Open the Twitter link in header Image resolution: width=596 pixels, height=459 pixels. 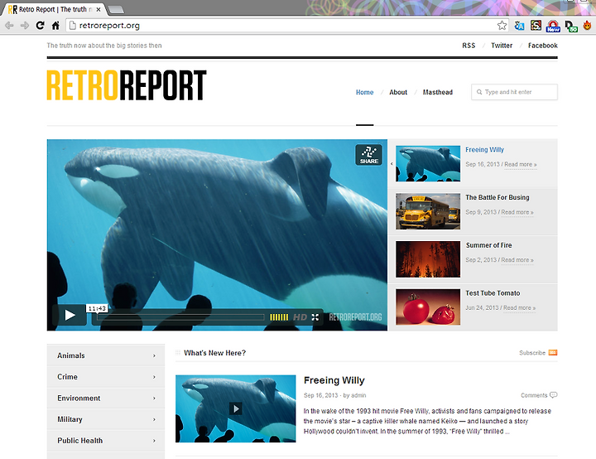(x=502, y=46)
